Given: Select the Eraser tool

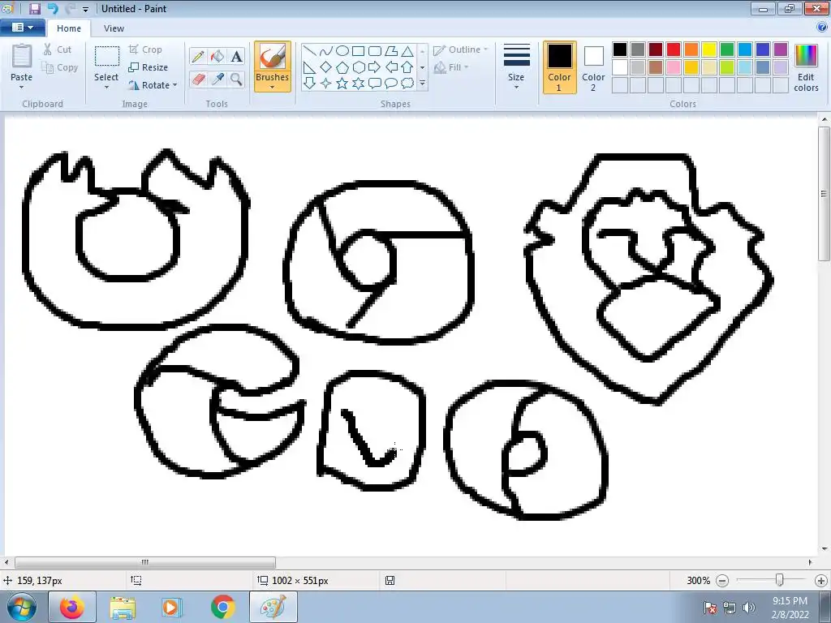Looking at the screenshot, I should (x=198, y=79).
